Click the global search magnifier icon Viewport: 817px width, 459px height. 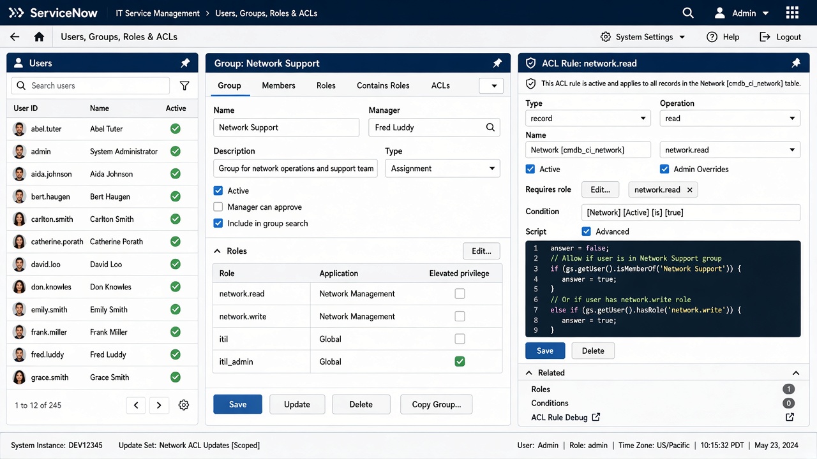pyautogui.click(x=687, y=13)
